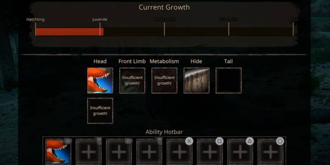Add ability to the square button hotbar slot

210,151
